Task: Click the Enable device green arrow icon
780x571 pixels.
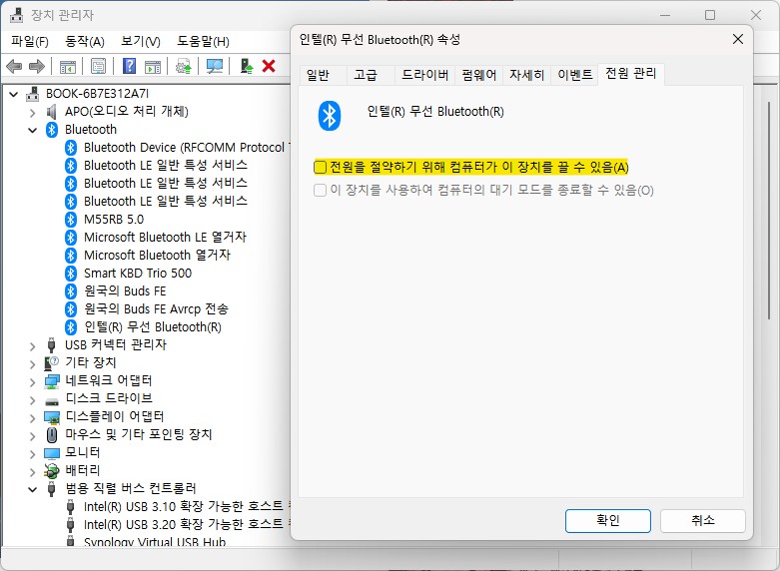Action: [247, 66]
